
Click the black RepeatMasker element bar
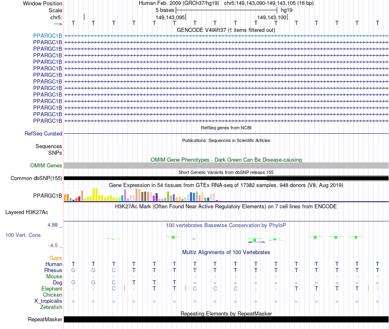point(226,319)
